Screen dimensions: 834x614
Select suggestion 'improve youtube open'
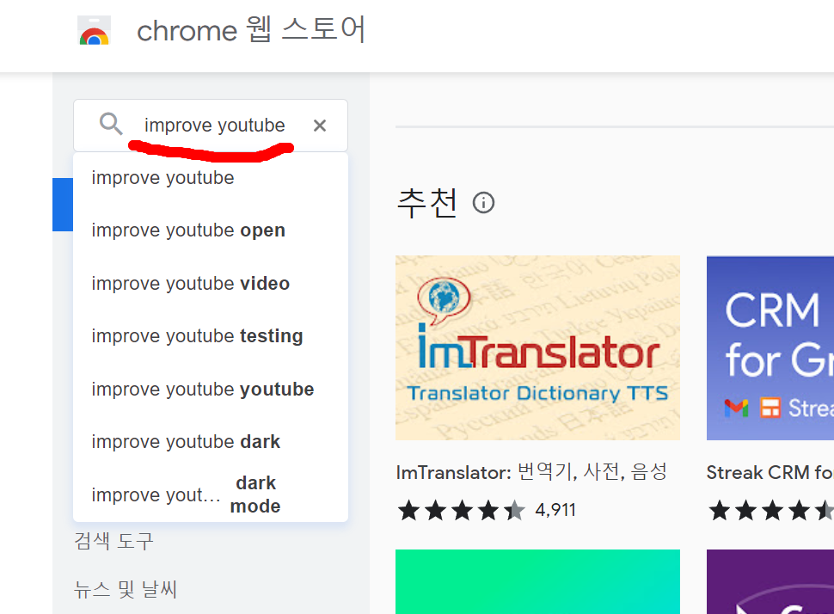pyautogui.click(x=211, y=230)
